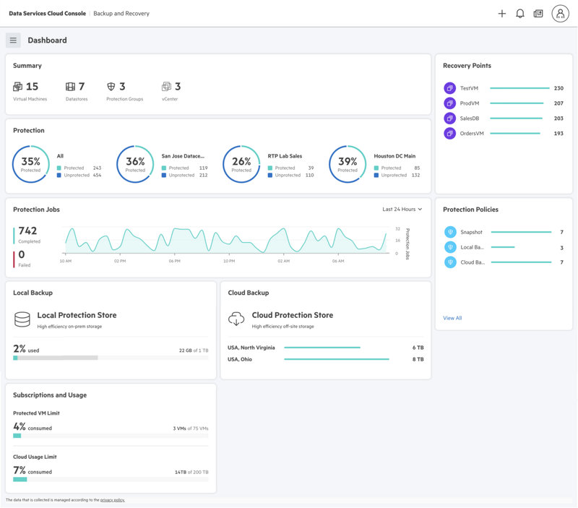Open the notifications bell
This screenshot has height=508, width=578.
520,13
